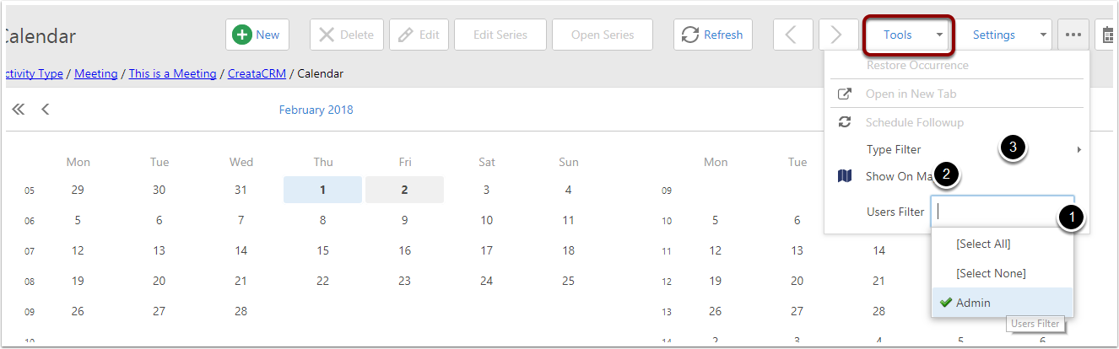The height and width of the screenshot is (349, 1119).
Task: Go to previous month with single chevron
Action: 46,110
